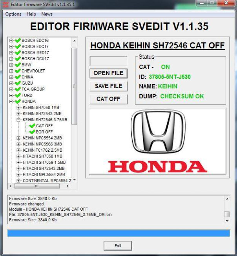Click the green checkmark beside FCA GROUP
Image resolution: width=237 pixels, height=256 pixels.
(18, 89)
